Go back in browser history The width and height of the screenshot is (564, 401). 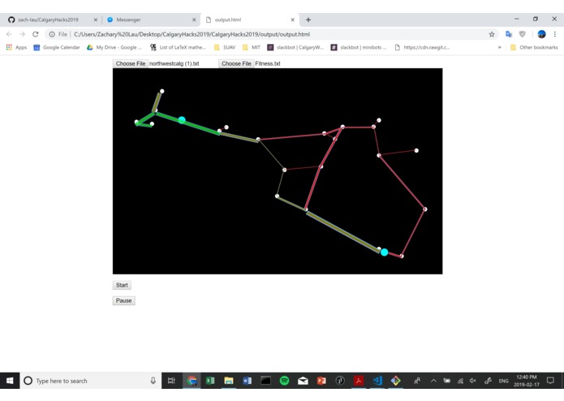[x=9, y=34]
